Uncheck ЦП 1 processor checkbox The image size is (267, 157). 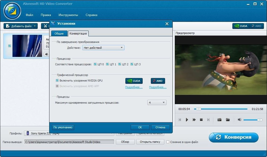point(107,64)
